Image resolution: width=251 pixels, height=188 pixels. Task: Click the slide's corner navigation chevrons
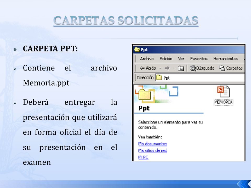click(x=244, y=184)
